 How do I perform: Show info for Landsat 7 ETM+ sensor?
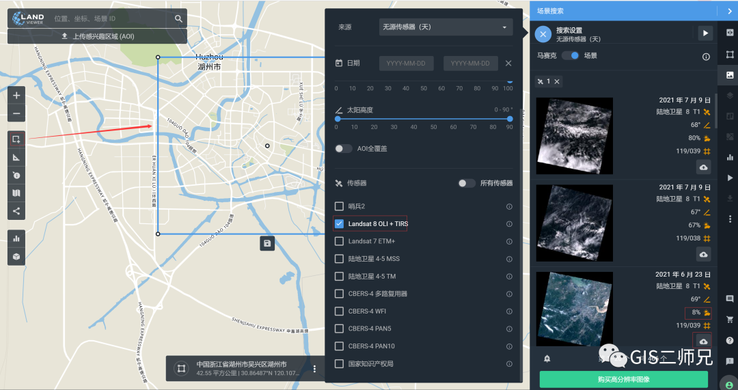point(509,241)
